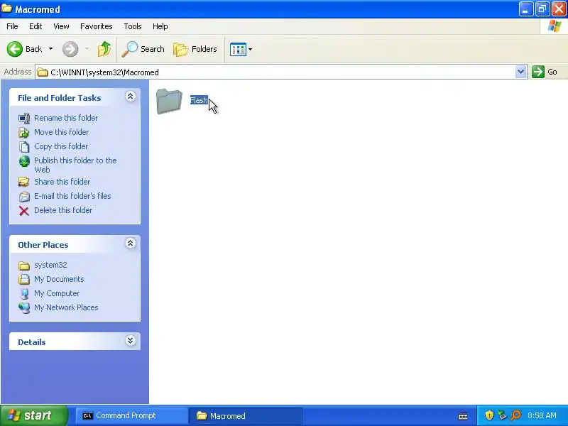Click the system32 folder icon
This screenshot has width=568, height=426.
24,266
